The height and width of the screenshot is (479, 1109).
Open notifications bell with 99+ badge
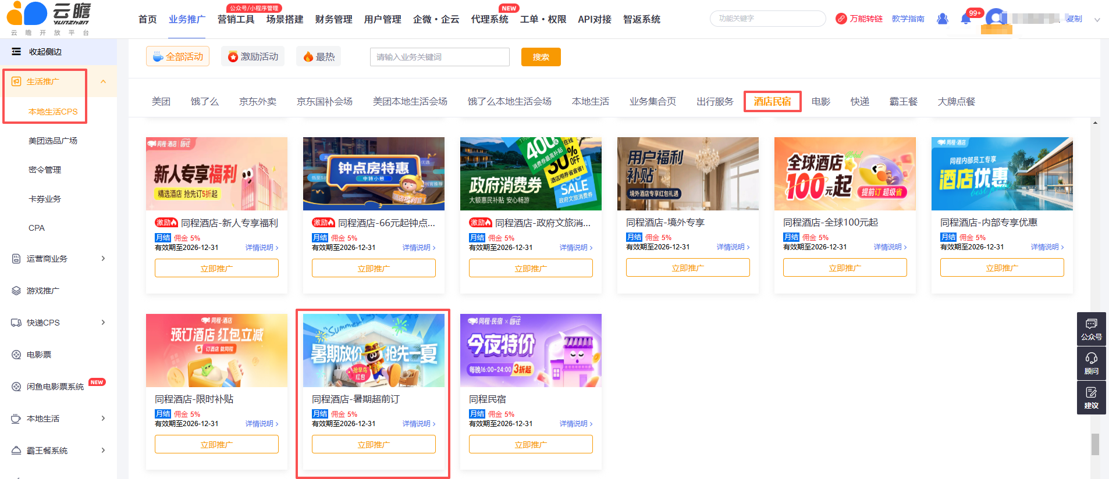pyautogui.click(x=966, y=19)
